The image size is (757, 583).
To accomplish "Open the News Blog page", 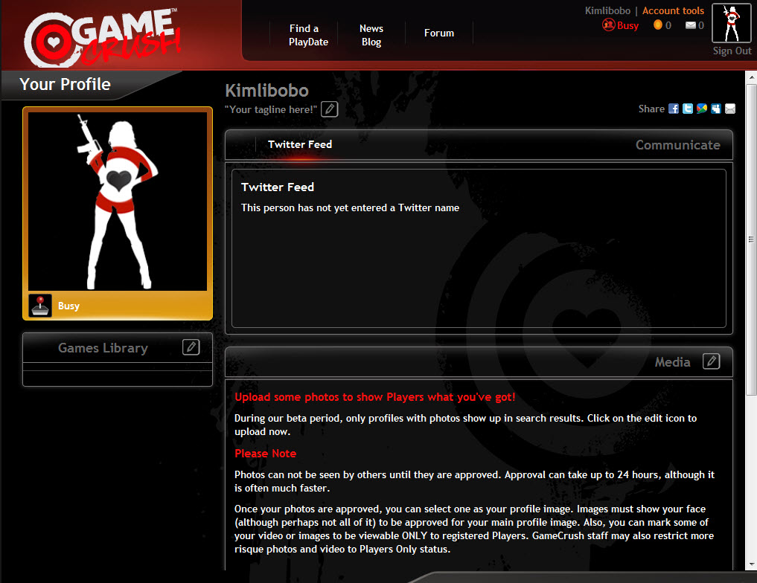I will [371, 35].
